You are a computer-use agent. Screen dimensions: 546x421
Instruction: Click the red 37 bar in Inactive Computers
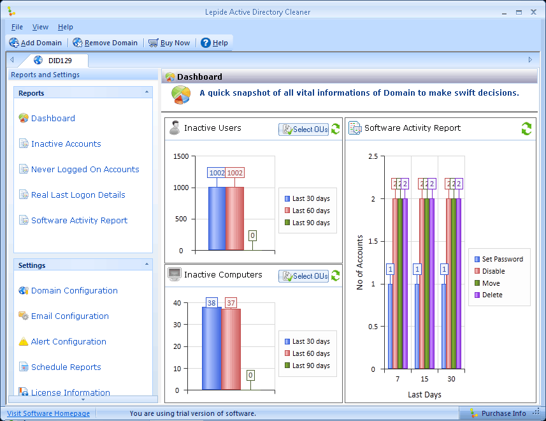click(231, 349)
